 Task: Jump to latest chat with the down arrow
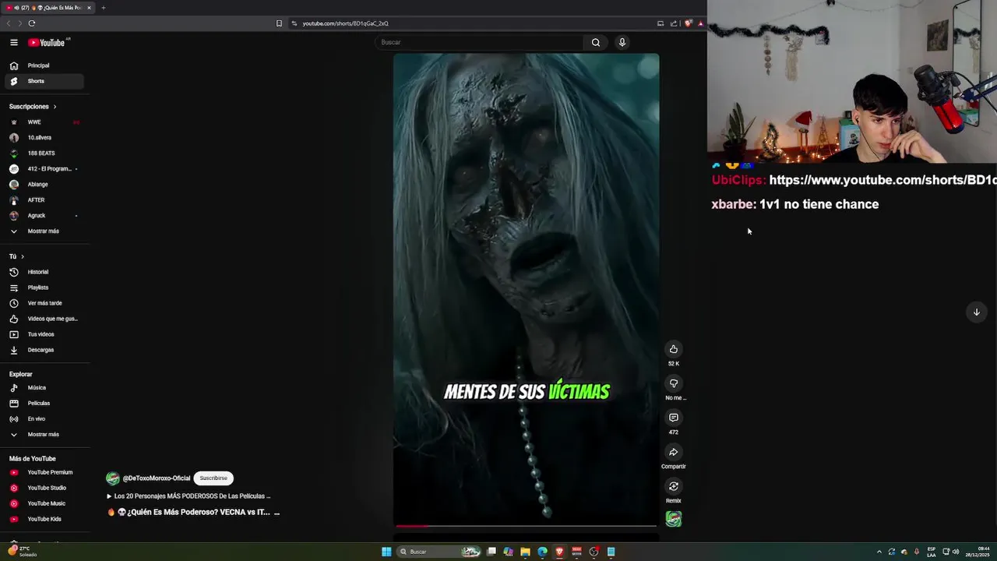[976, 312]
